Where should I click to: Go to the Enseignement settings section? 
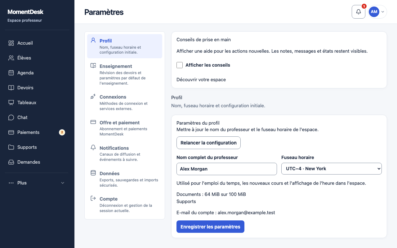125,74
